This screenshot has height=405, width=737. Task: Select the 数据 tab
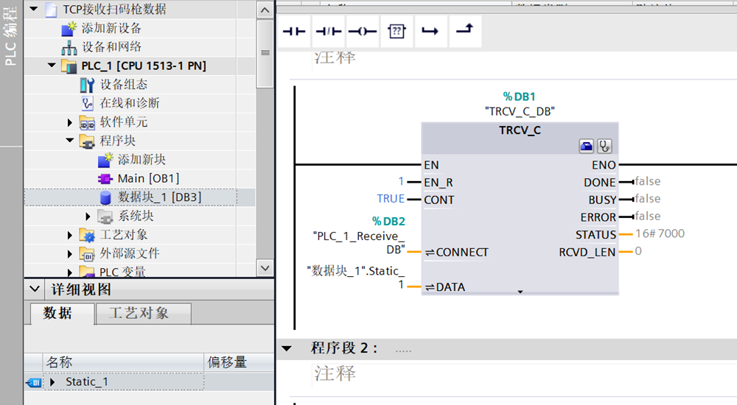pos(57,313)
